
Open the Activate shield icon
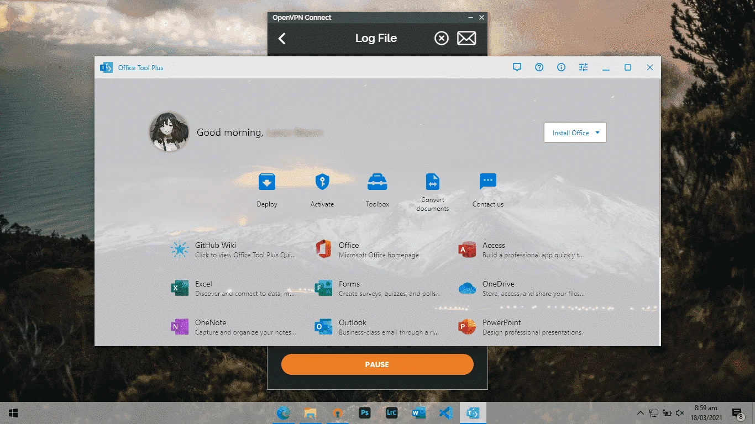coord(322,182)
